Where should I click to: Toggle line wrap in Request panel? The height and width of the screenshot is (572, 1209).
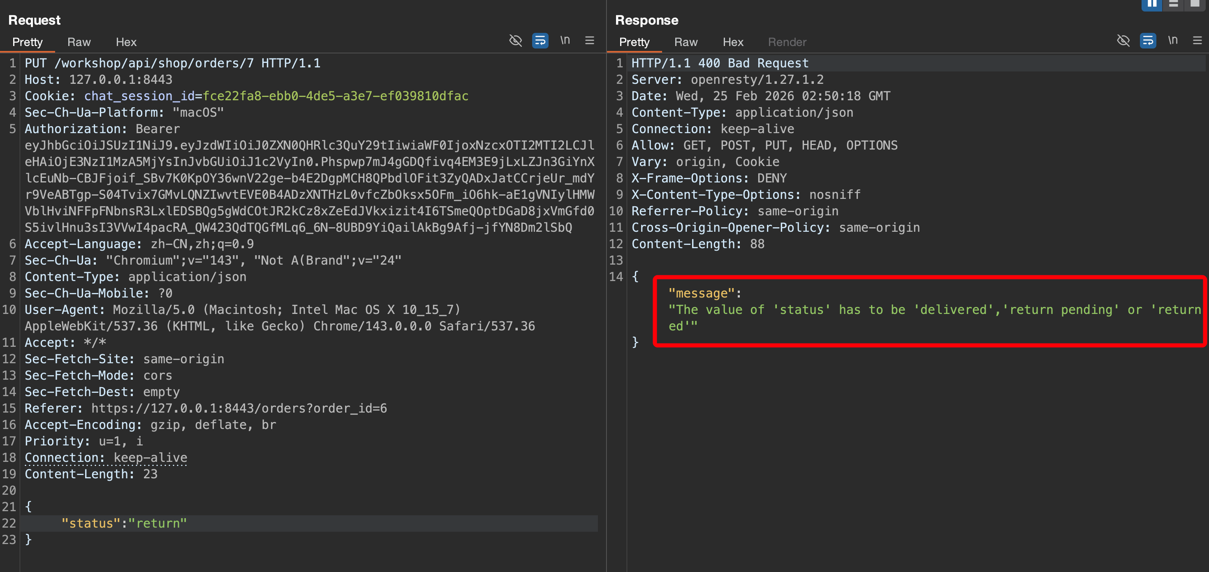click(x=540, y=41)
